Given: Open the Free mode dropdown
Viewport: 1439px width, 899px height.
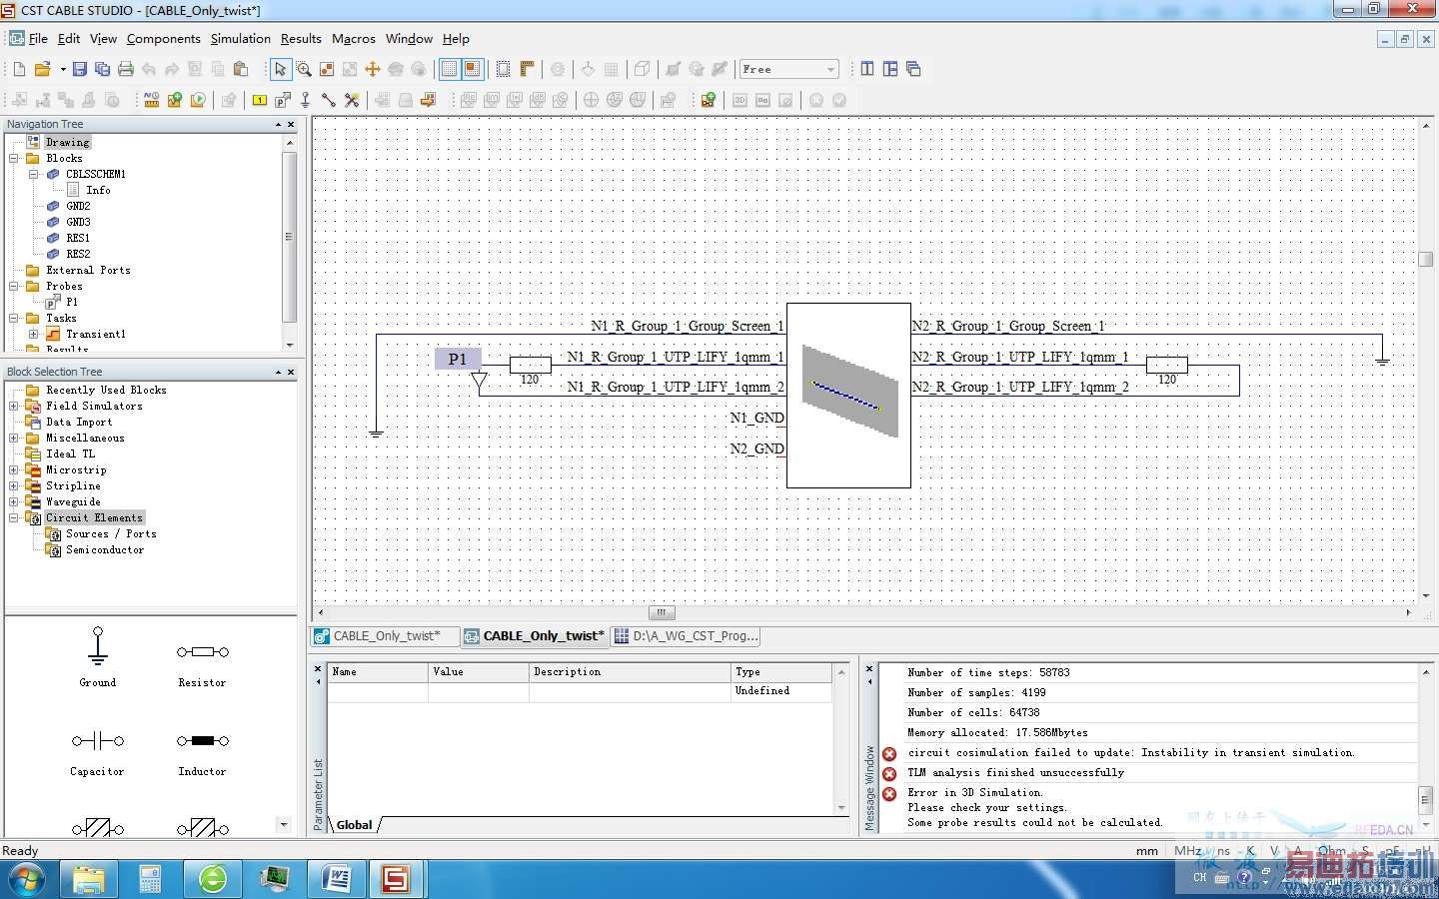Looking at the screenshot, I should 830,69.
